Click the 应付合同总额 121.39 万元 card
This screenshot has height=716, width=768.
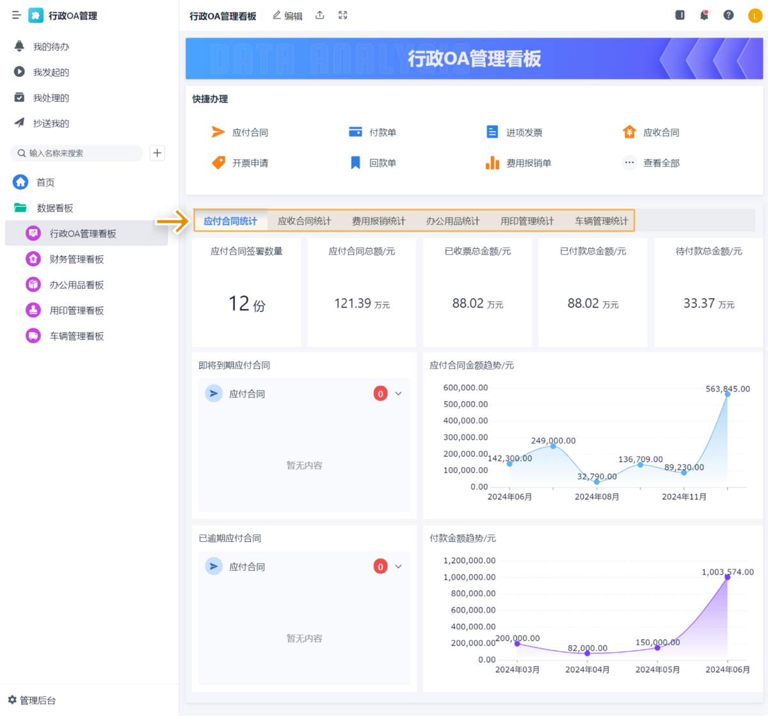point(362,292)
